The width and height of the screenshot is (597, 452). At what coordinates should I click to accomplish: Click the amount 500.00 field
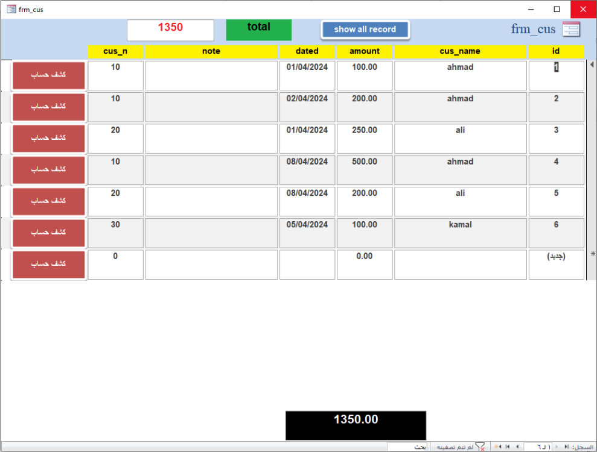pos(365,170)
